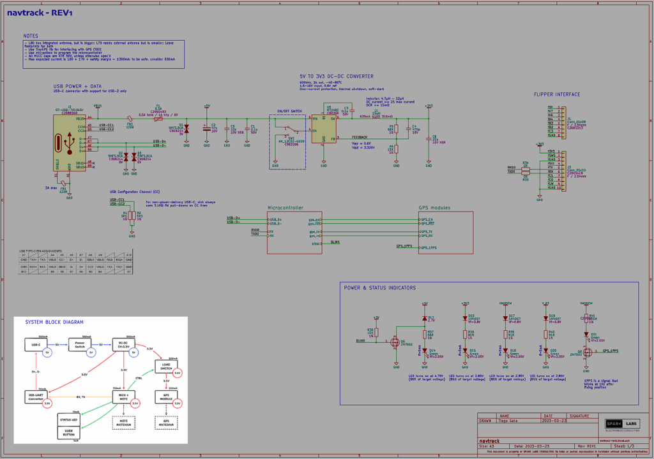Click the Sheet 1/3 text in title block

623,446
